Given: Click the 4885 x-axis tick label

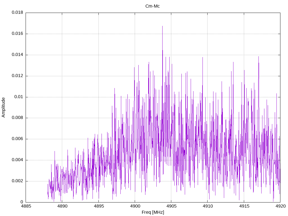Looking at the screenshot, I should [26, 206].
